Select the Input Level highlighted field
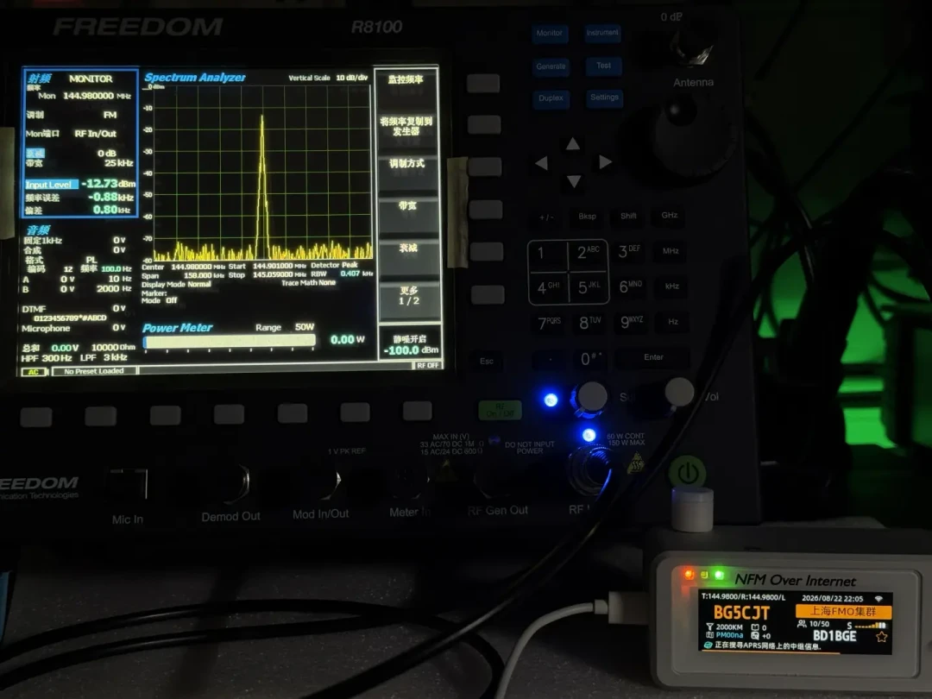 click(x=51, y=185)
